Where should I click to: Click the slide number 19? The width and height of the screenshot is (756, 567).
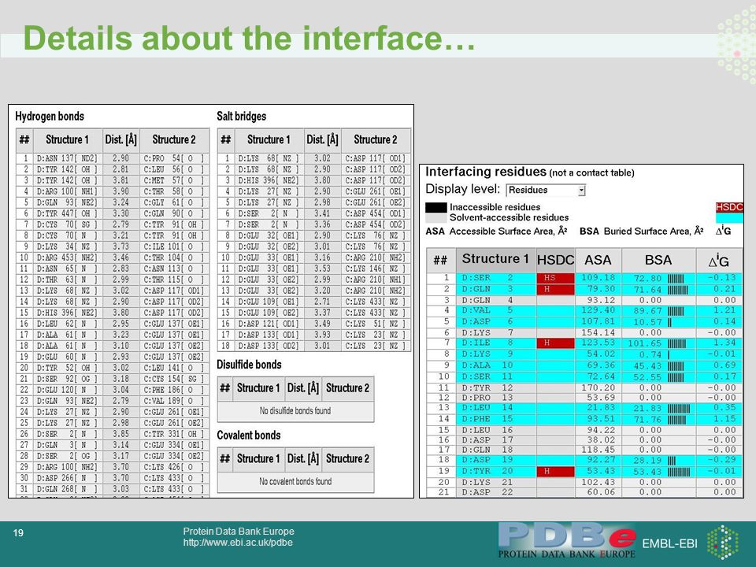tap(18, 533)
